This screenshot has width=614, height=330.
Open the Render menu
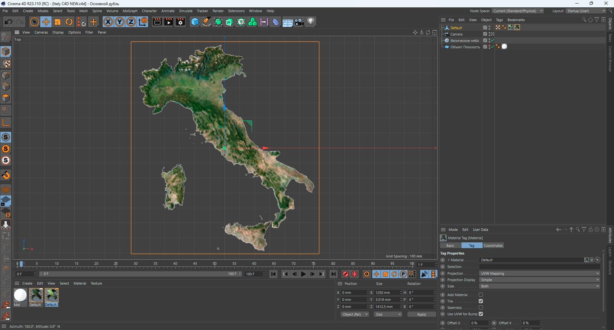(x=218, y=11)
